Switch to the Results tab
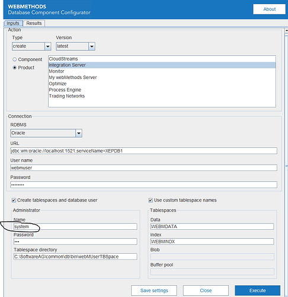288x297 pixels. 34,23
